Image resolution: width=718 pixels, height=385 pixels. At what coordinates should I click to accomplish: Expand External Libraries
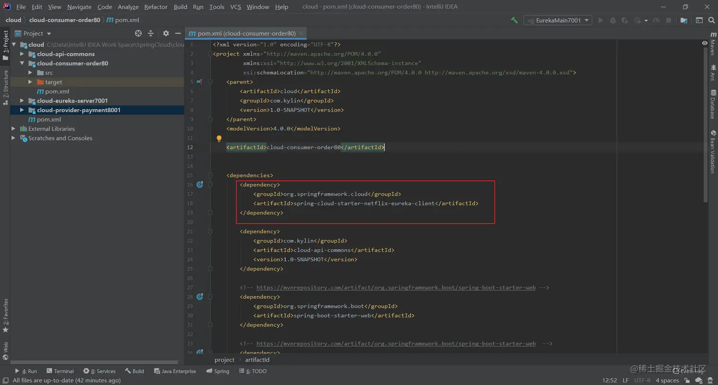(x=13, y=129)
